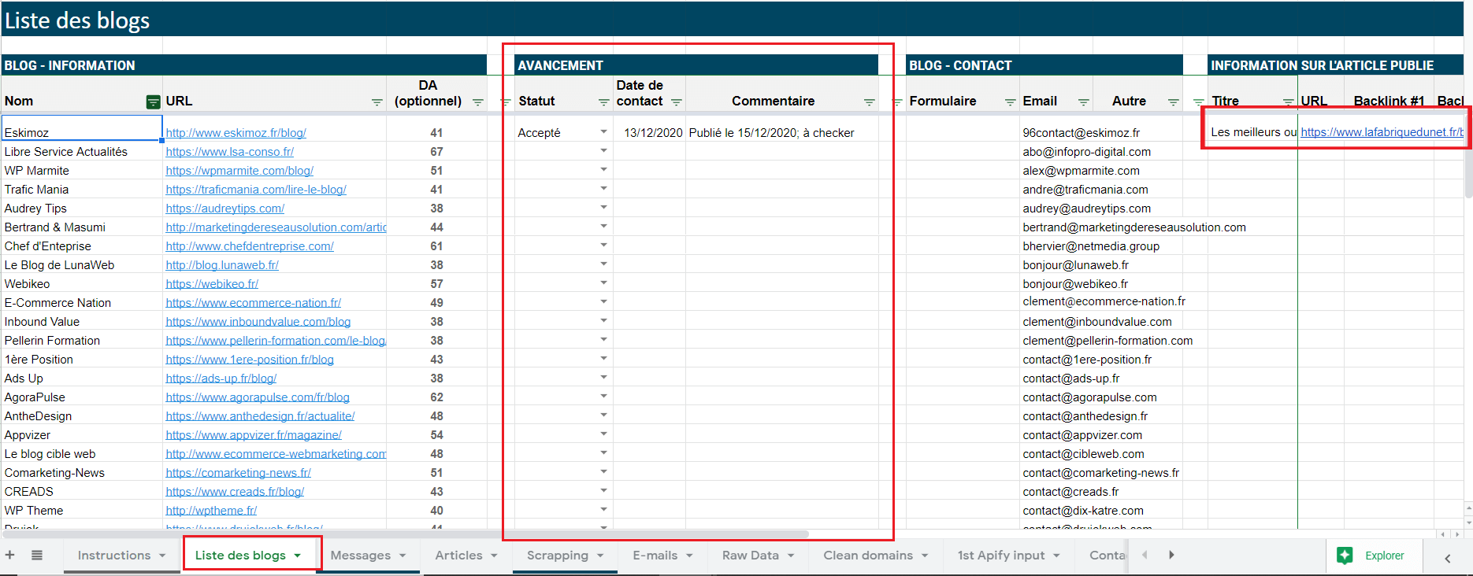The height and width of the screenshot is (576, 1473).
Task: Expand Statut dropdown showing Accepté for Eskimoz
Action: click(603, 132)
